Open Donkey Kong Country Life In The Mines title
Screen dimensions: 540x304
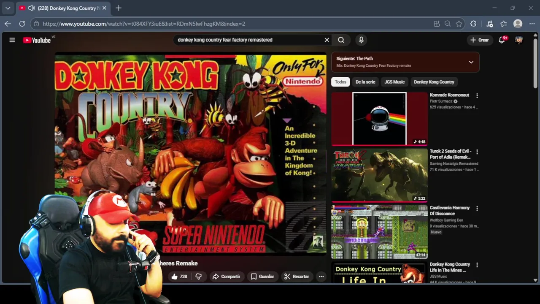pyautogui.click(x=450, y=267)
